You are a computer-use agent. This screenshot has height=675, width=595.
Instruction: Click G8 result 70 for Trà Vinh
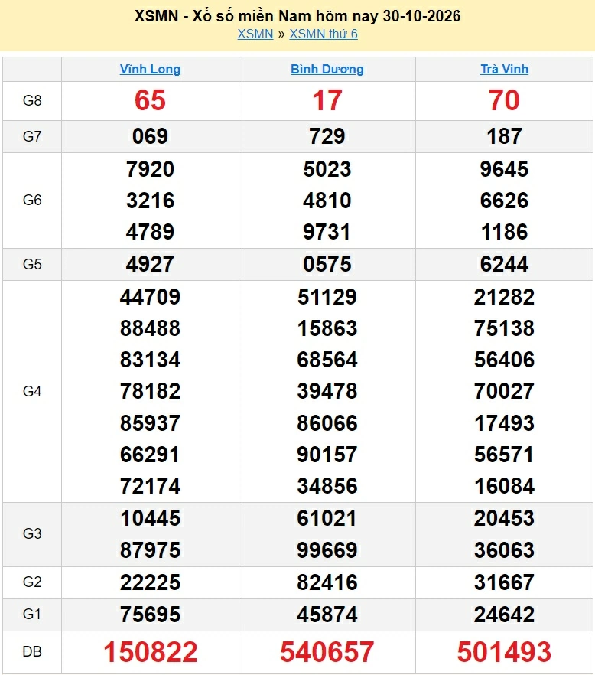pyautogui.click(x=504, y=101)
